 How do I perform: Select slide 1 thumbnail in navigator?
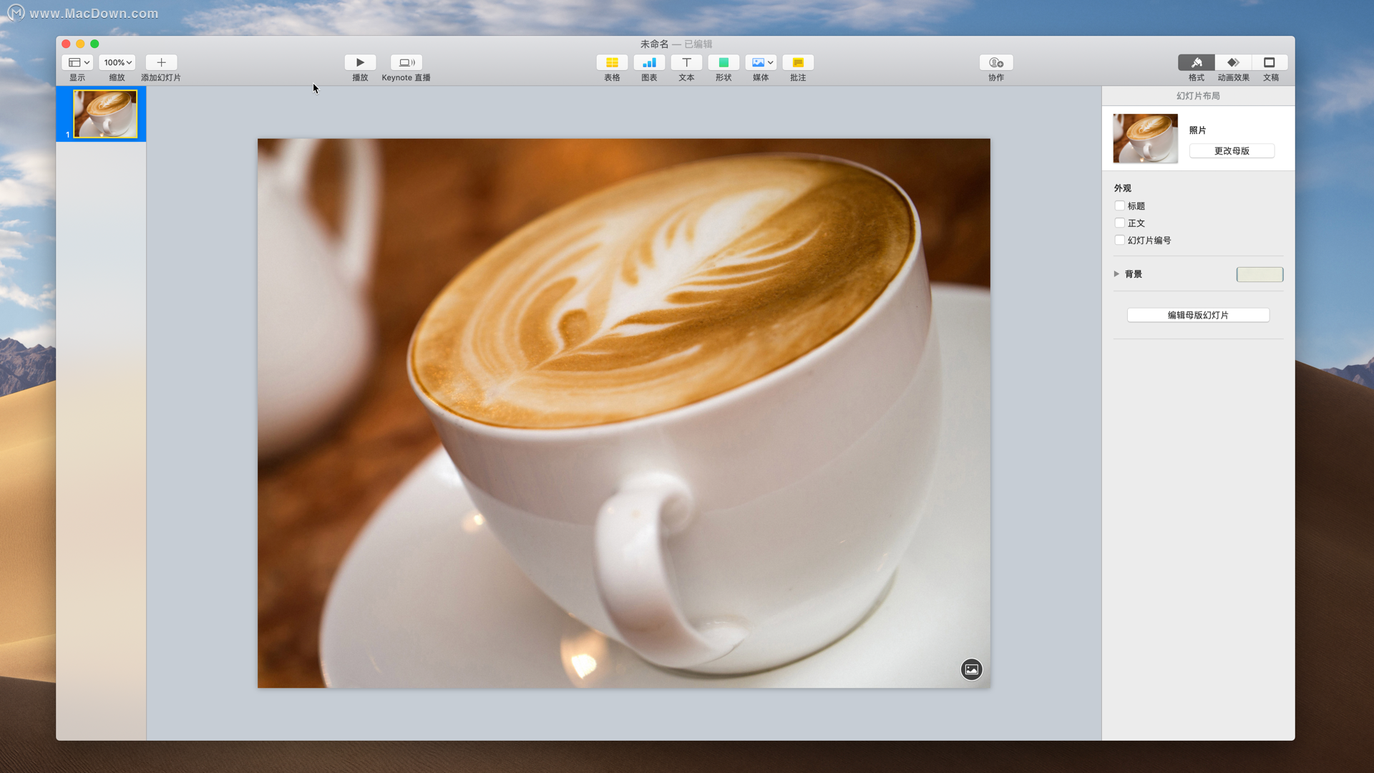[x=104, y=114]
